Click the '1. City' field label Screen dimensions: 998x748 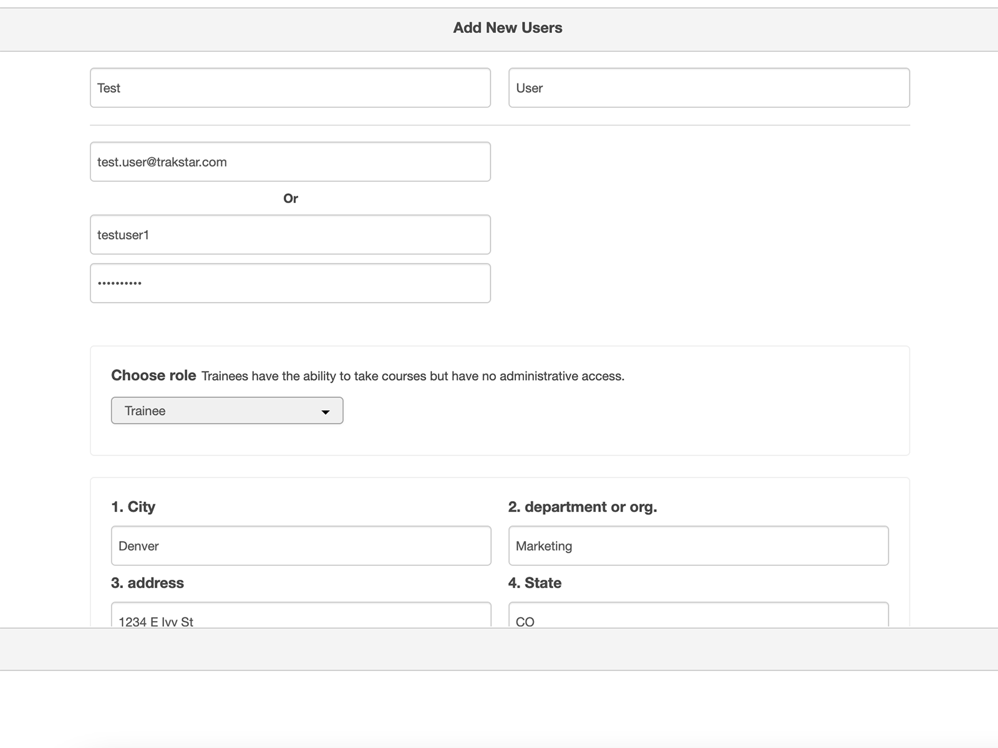[133, 507]
